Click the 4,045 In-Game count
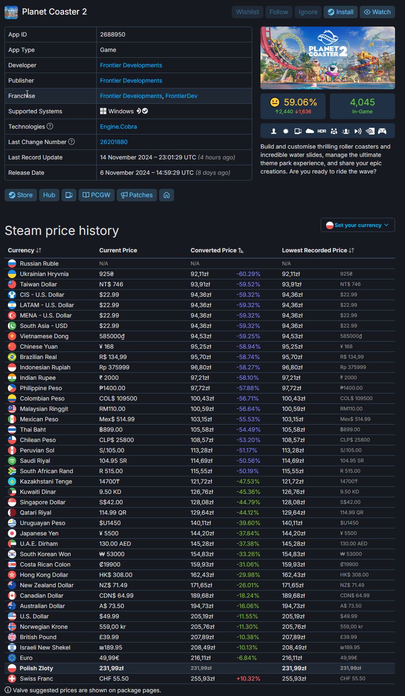405x696 pixels. pos(362,102)
